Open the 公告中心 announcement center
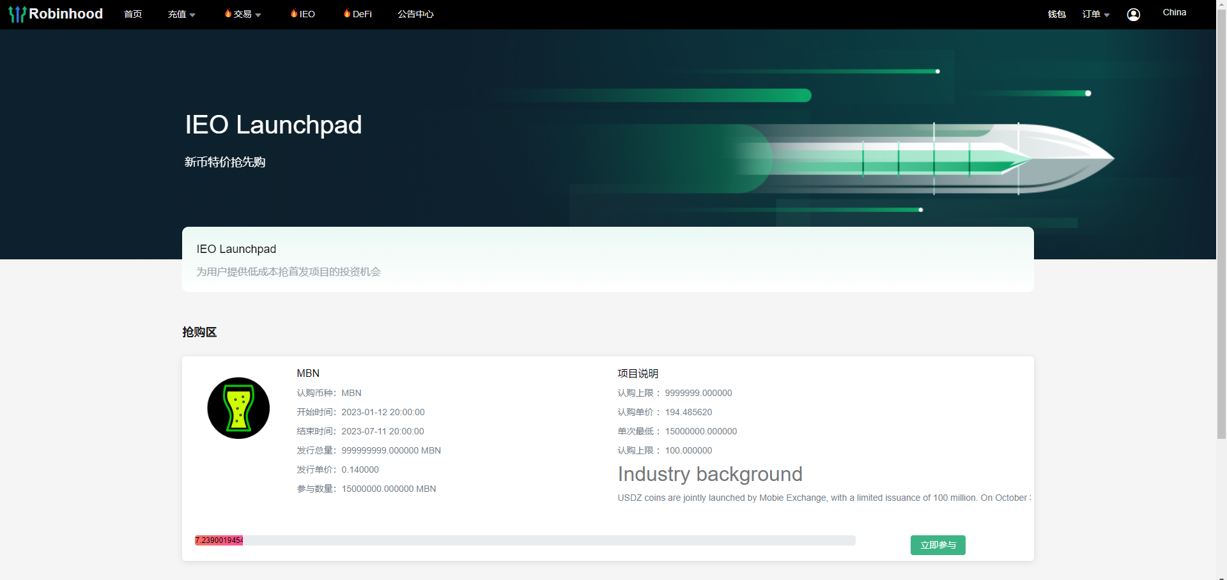 pos(415,14)
